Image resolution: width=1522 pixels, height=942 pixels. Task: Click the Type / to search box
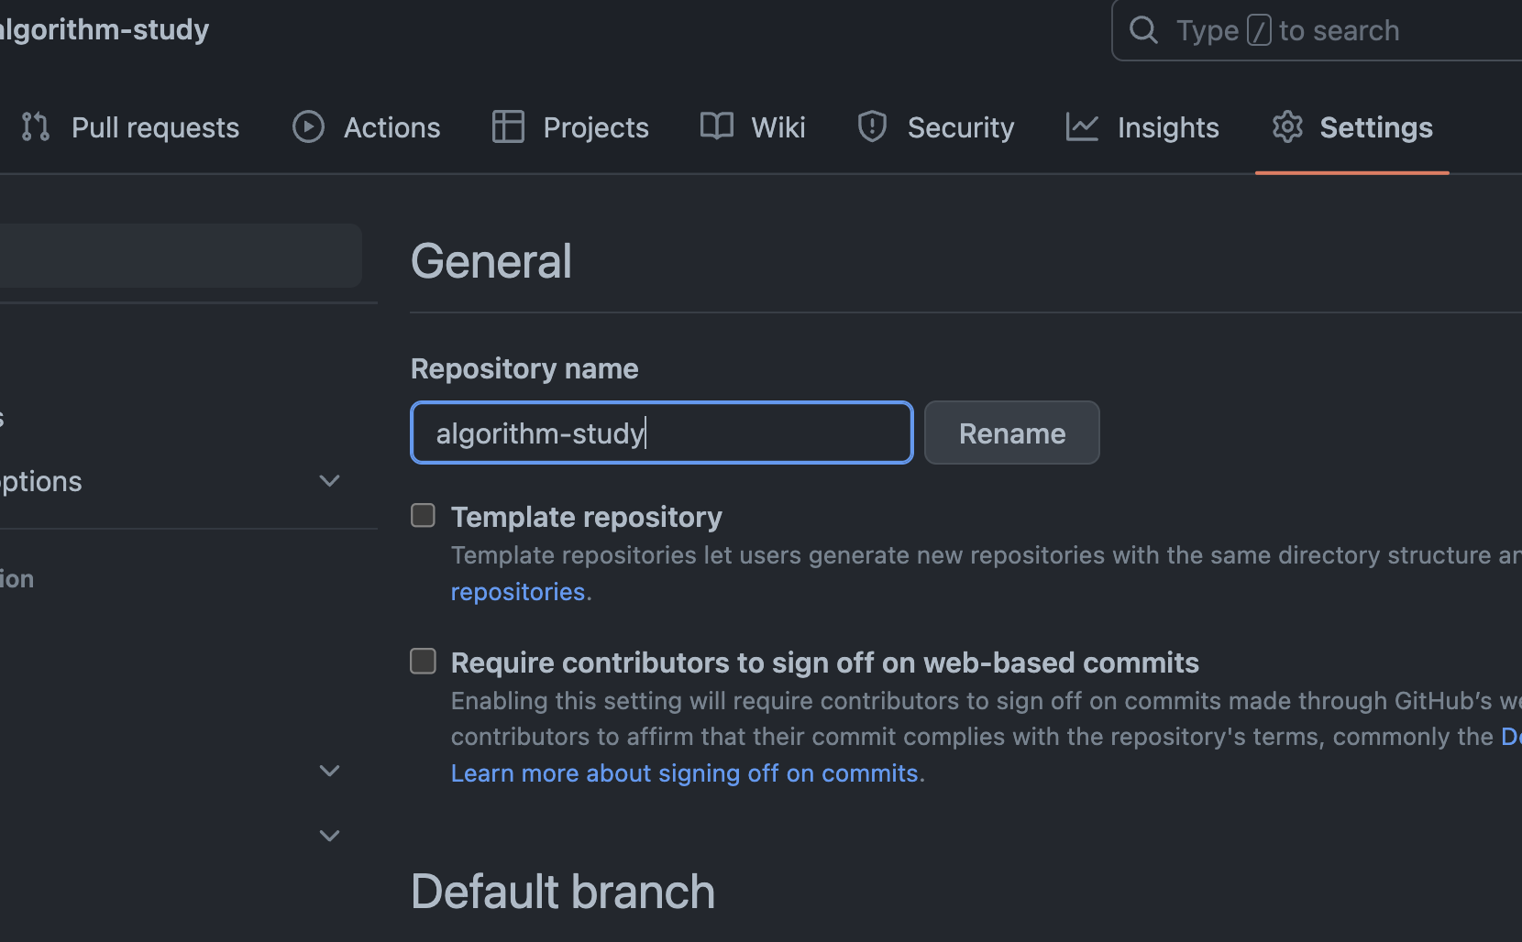coord(1317,30)
